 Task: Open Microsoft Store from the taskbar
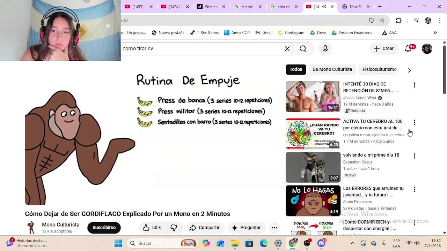pyautogui.click(x=249, y=243)
